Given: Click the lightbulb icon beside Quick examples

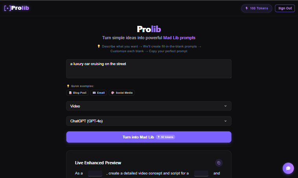Looking at the screenshot, I should 68,86.
